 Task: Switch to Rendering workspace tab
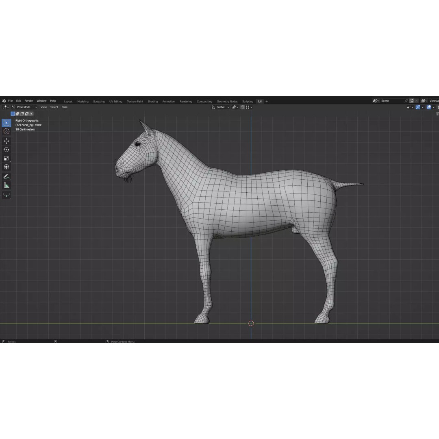186,101
